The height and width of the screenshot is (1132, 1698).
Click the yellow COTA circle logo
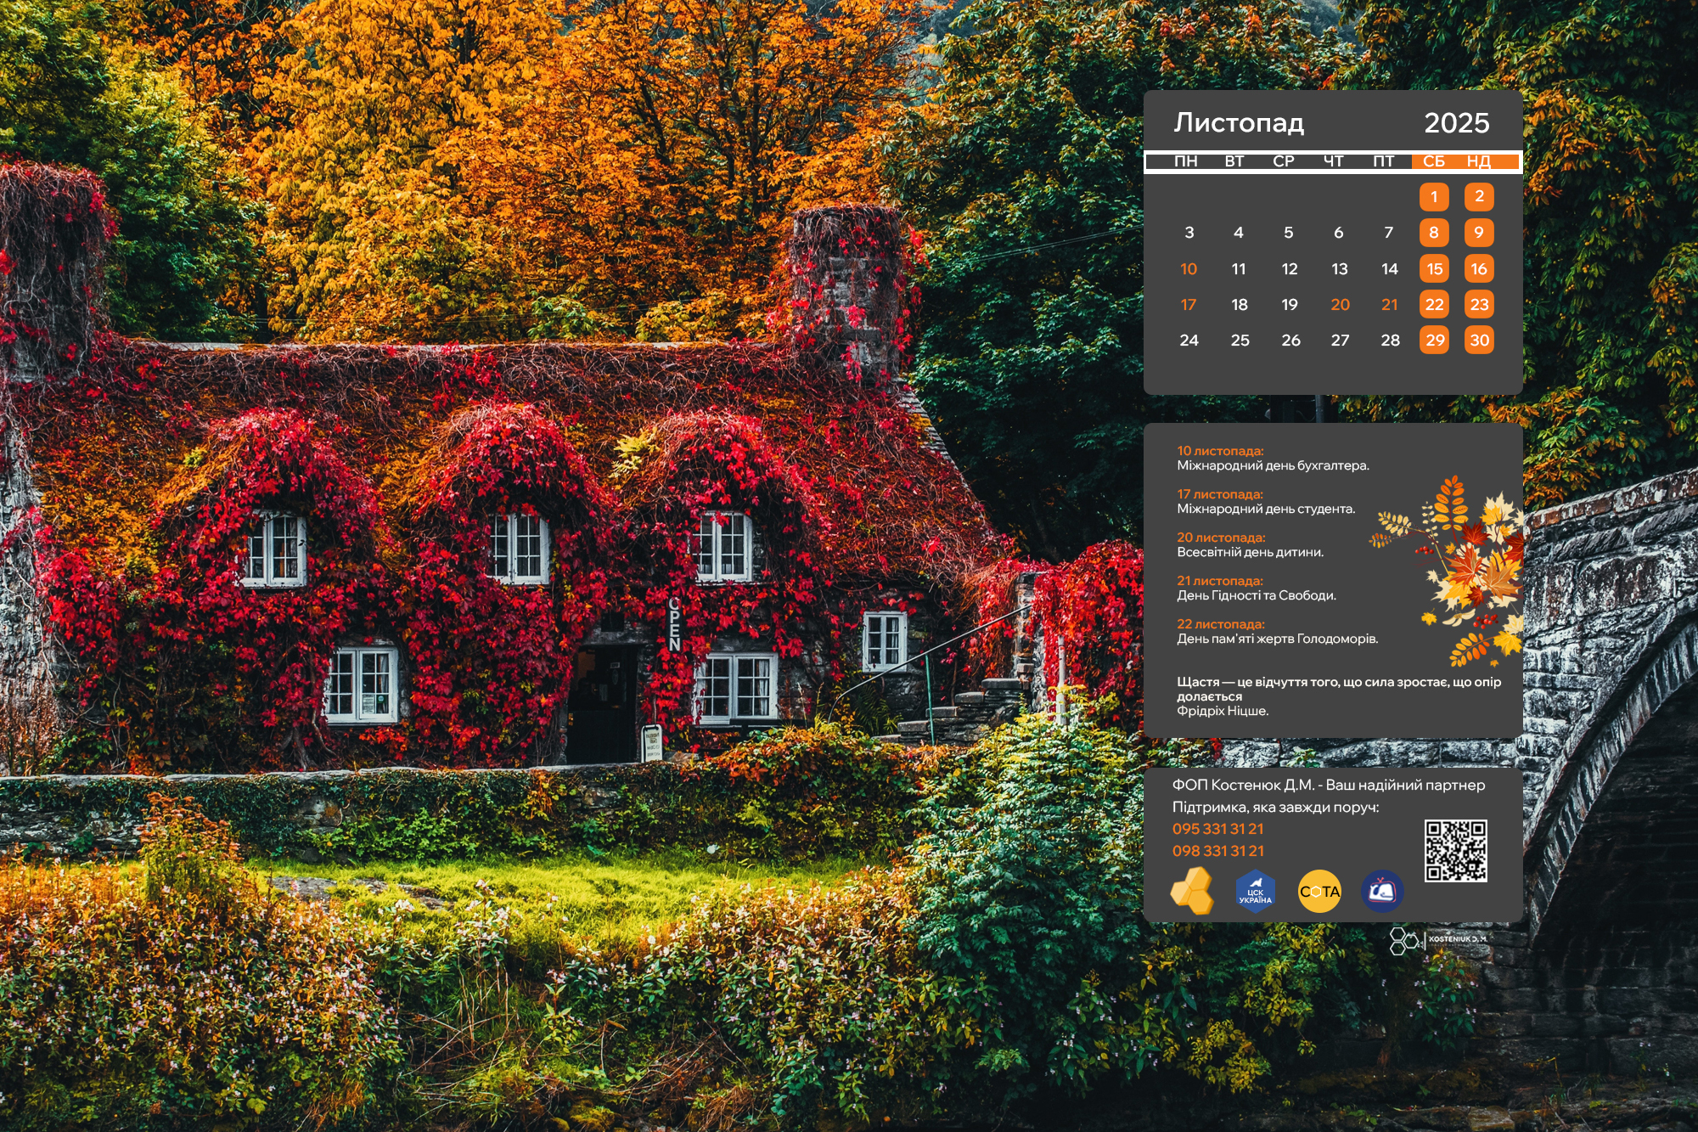tap(1319, 891)
